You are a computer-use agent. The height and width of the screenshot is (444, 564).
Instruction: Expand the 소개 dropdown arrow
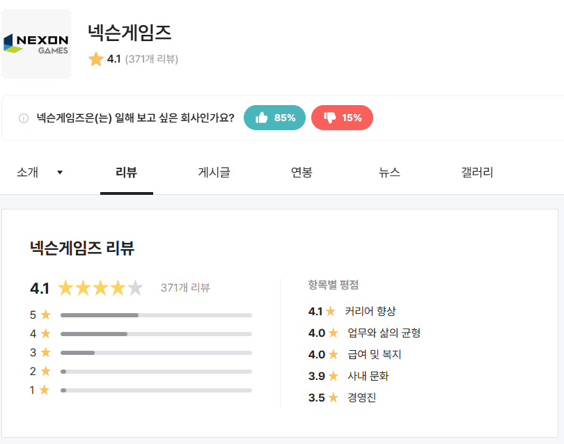[x=60, y=173]
